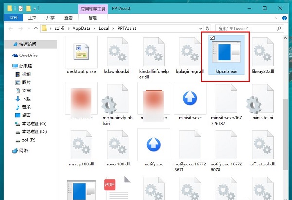The width and height of the screenshot is (292, 200).
Task: Select 快速访问 in navigation pane
Action: 31,44
